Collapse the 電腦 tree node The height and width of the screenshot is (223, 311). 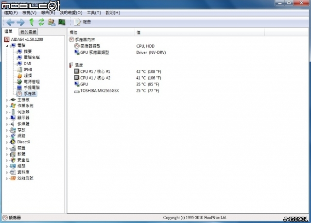coord(7,46)
